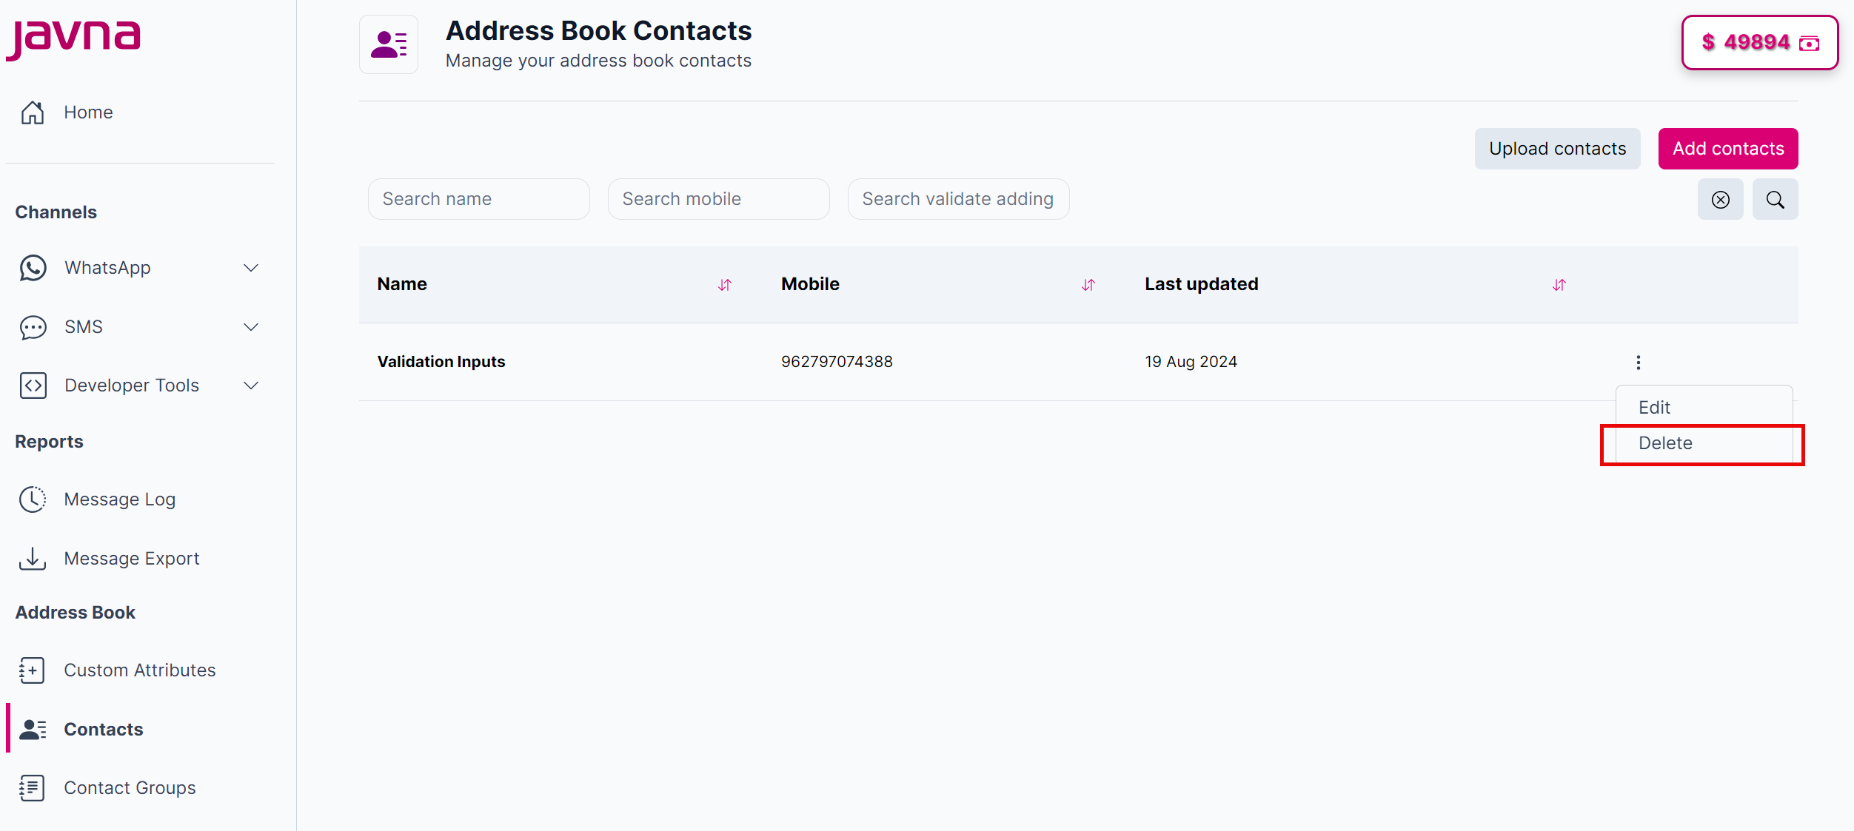Expand the Developer Tools chevron
Viewport: 1854px width, 831px height.
coord(251,386)
